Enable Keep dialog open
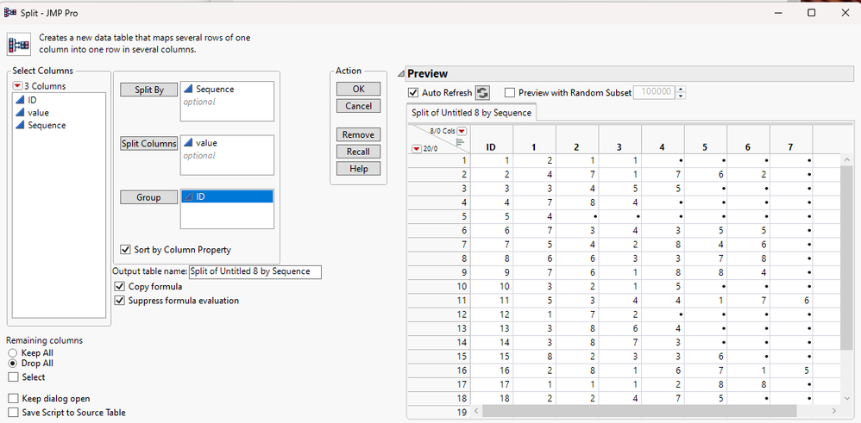This screenshot has width=861, height=423. [x=13, y=398]
